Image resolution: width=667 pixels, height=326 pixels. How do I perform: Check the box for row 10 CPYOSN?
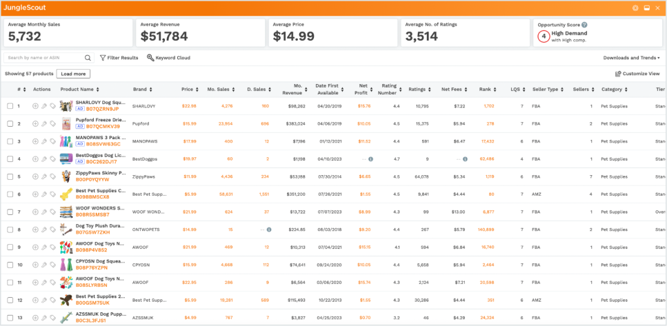point(10,265)
